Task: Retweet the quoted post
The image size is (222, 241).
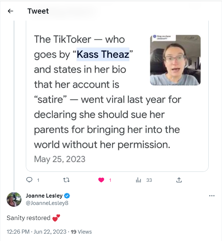Action: [x=66, y=180]
